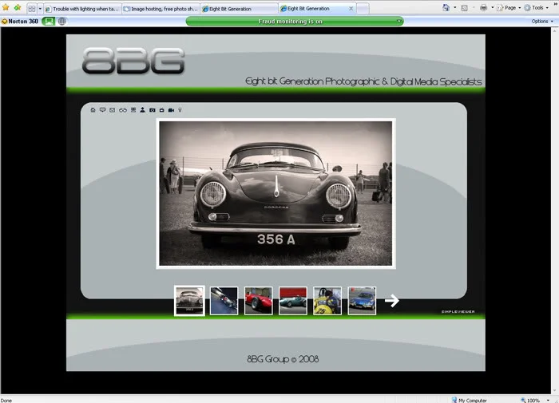Open the Page menu
Viewport: 559px width, 403px height.
click(x=509, y=7)
